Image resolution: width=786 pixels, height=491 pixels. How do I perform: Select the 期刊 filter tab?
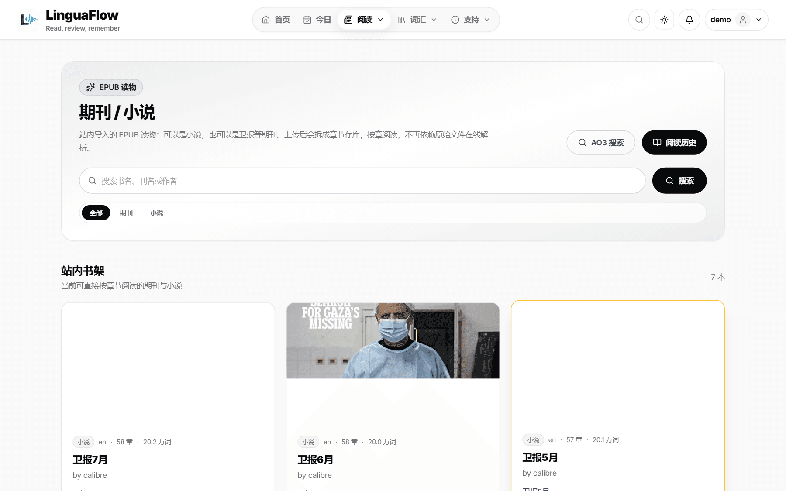126,213
